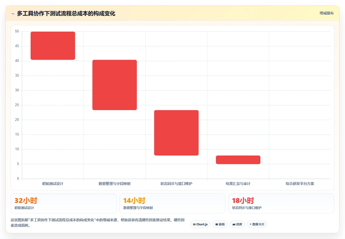
Task: Click the x-axis label 初始测试设计
Action: [x=53, y=184]
